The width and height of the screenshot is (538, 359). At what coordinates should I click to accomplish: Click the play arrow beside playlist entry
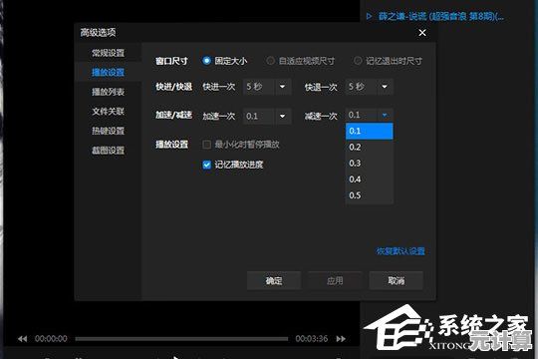[369, 16]
